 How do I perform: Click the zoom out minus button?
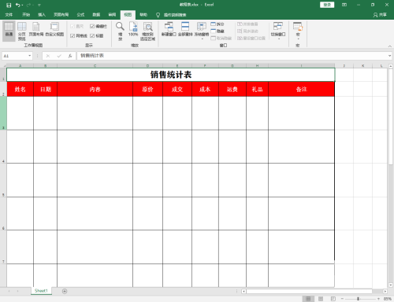point(342,299)
